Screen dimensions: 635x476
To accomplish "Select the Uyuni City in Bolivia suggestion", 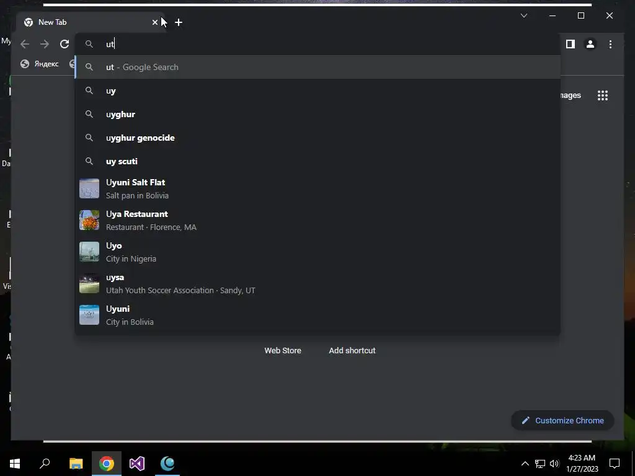I will click(317, 315).
